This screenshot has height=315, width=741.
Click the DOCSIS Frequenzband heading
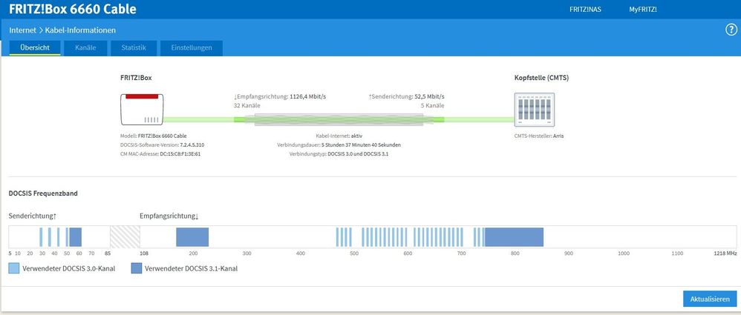click(x=43, y=193)
